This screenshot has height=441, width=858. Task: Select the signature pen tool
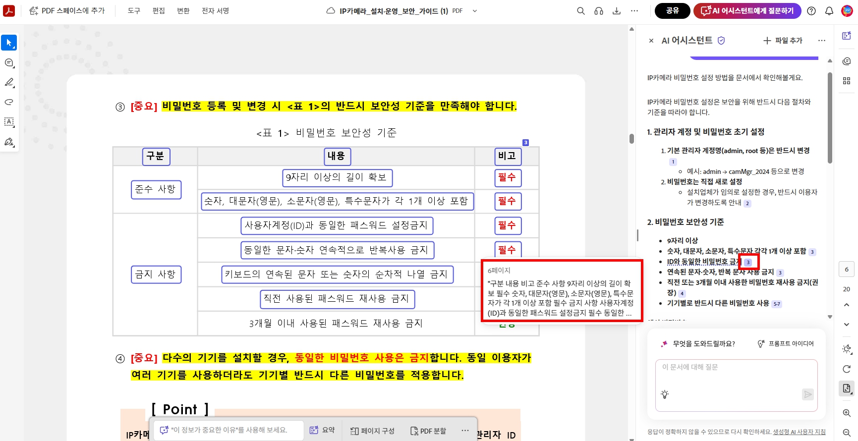pyautogui.click(x=9, y=142)
